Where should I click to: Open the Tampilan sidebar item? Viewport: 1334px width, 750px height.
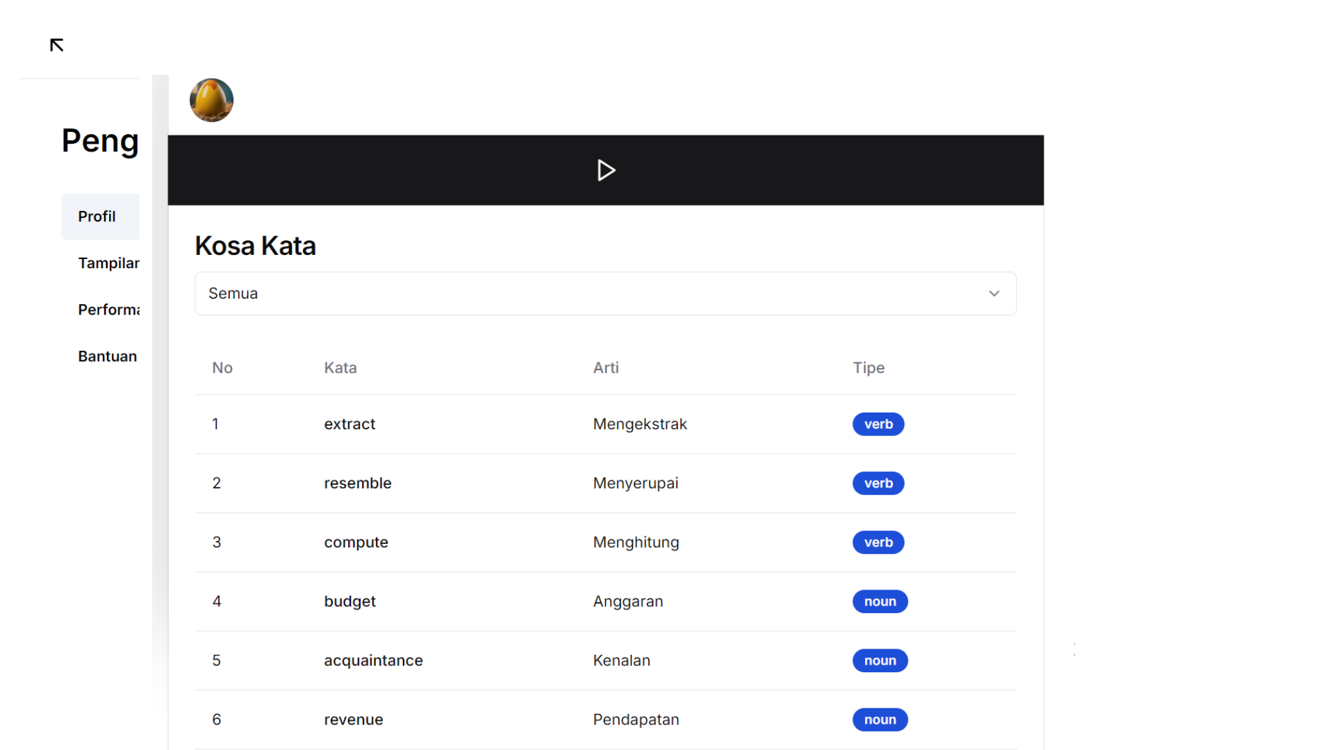(108, 263)
